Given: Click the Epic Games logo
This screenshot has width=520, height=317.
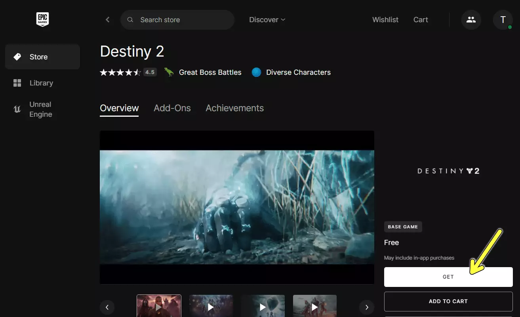Looking at the screenshot, I should pos(42,19).
